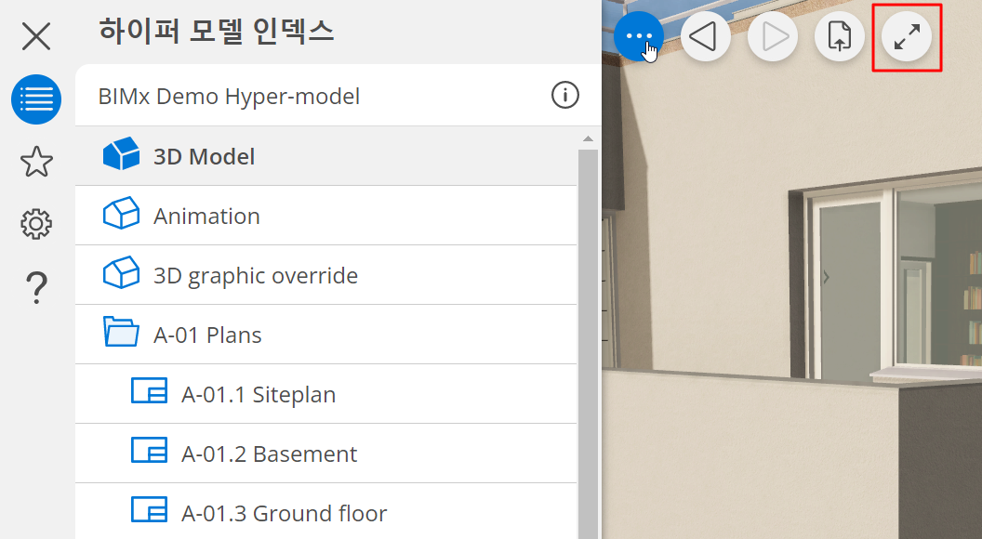Enter fullscreen with the expand arrows button
Viewport: 982px width, 539px height.
click(x=907, y=37)
